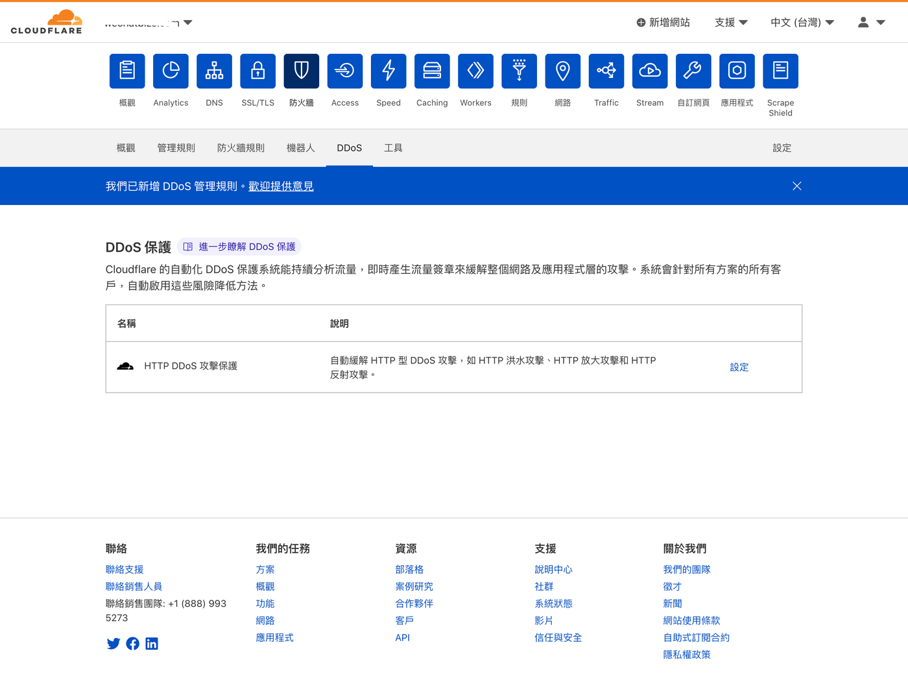The image size is (908, 697).
Task: Open the Facebook social icon
Action: pos(132,644)
